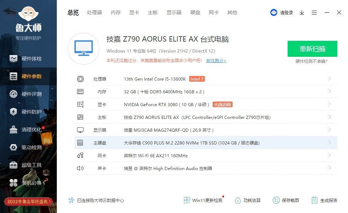Screen dimensions: 348x213
Task: Click the cloud data center status icon
Action: [x=71, y=200]
